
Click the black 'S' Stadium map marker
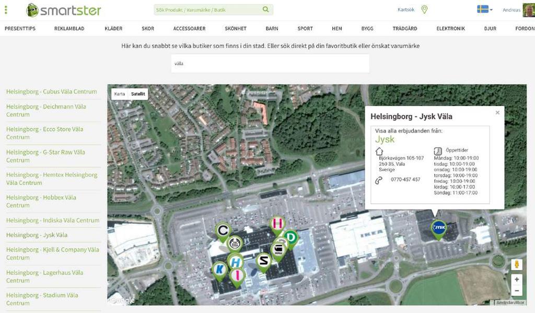point(263,262)
